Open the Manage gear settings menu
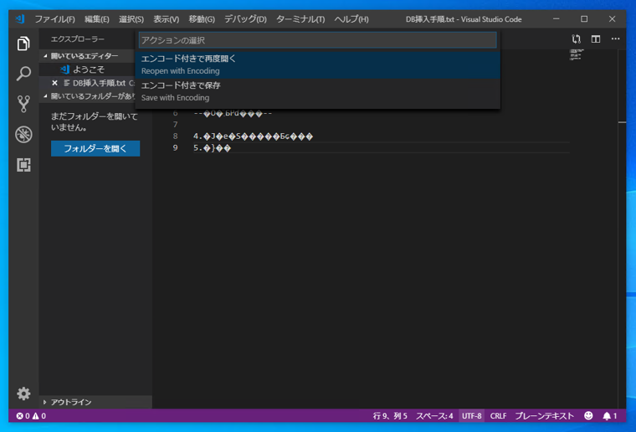Image resolution: width=636 pixels, height=432 pixels. (x=23, y=393)
